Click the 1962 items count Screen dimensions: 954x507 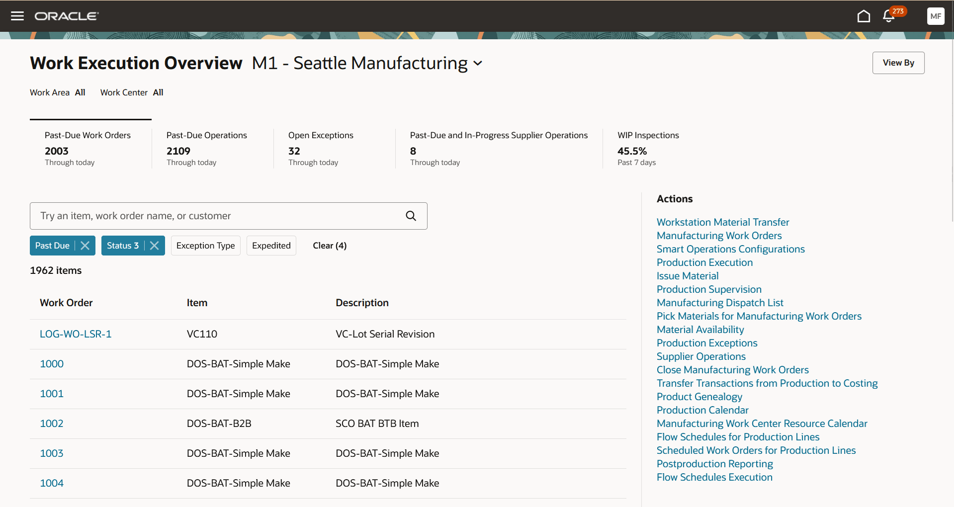tap(56, 270)
